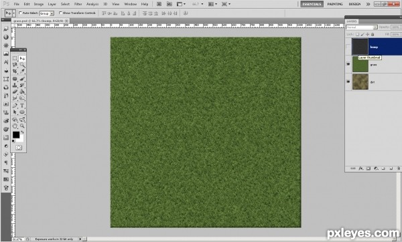Lock position icon in Layers panel
This screenshot has width=402, height=242.
click(x=367, y=34)
